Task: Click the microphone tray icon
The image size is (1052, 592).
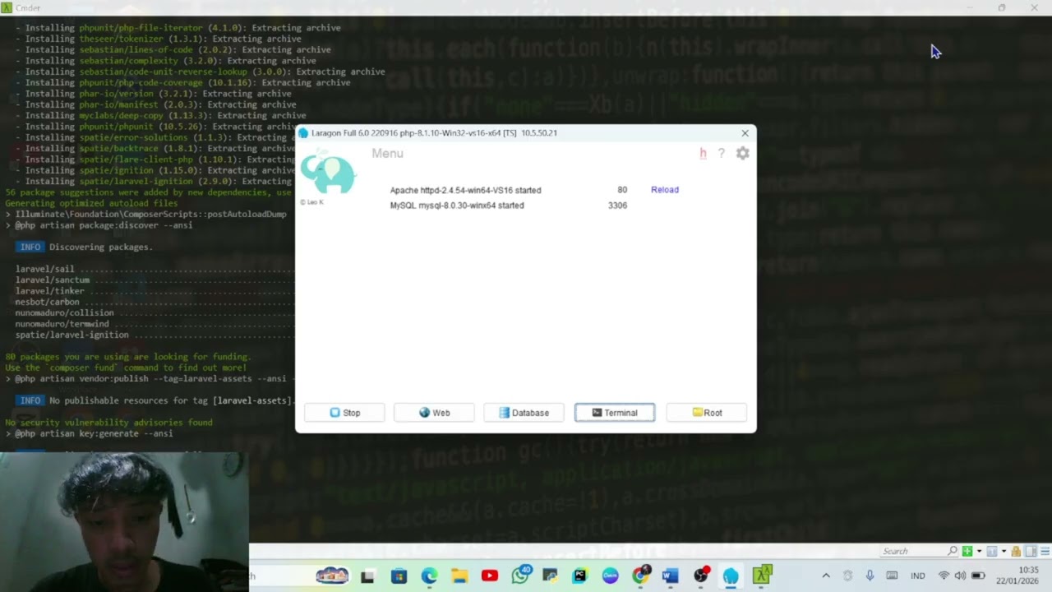Action: (870, 576)
